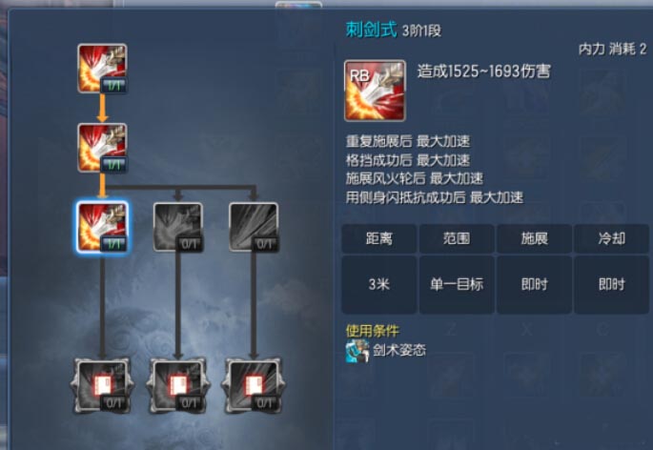Click locked scroll node under rightmost branch

254,385
